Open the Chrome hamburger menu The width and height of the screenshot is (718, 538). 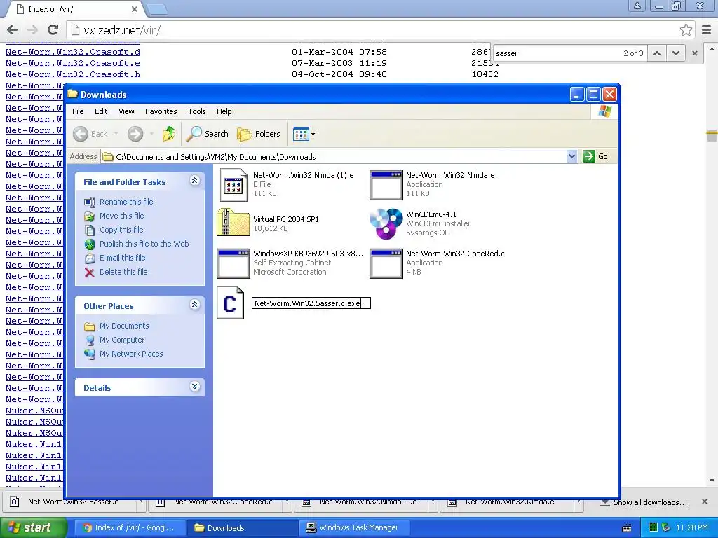(707, 30)
